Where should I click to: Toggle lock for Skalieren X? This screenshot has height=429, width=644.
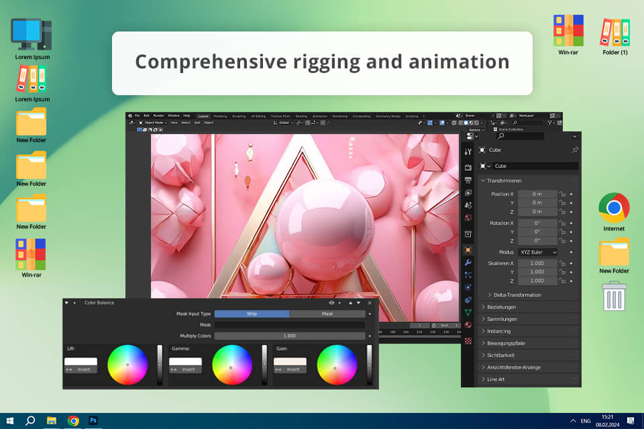tap(562, 263)
